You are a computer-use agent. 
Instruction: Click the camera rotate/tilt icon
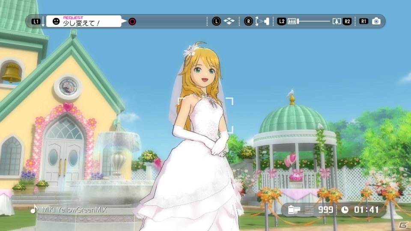(x=262, y=21)
